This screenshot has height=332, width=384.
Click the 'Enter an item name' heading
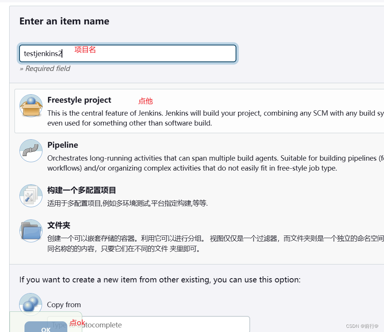(64, 21)
